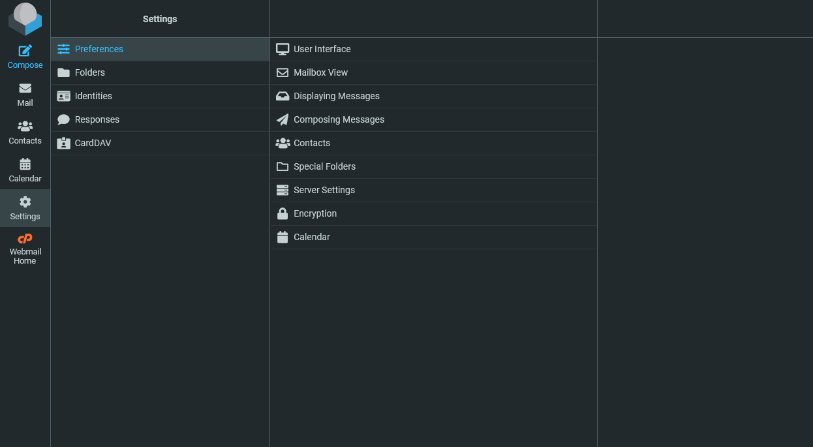Click the Encryption lock icon
813x447 pixels.
point(283,213)
